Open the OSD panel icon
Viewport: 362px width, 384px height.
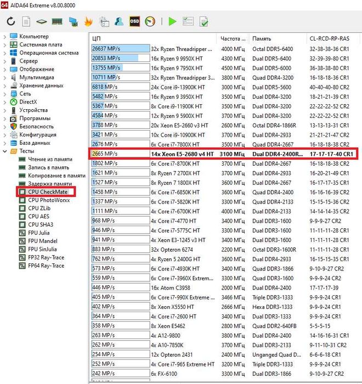click(134, 21)
